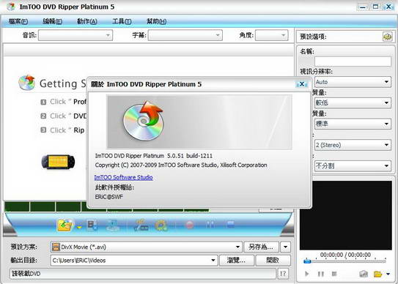398x284 pixels.
Task: Stop the preview playback
Action: (x=334, y=274)
